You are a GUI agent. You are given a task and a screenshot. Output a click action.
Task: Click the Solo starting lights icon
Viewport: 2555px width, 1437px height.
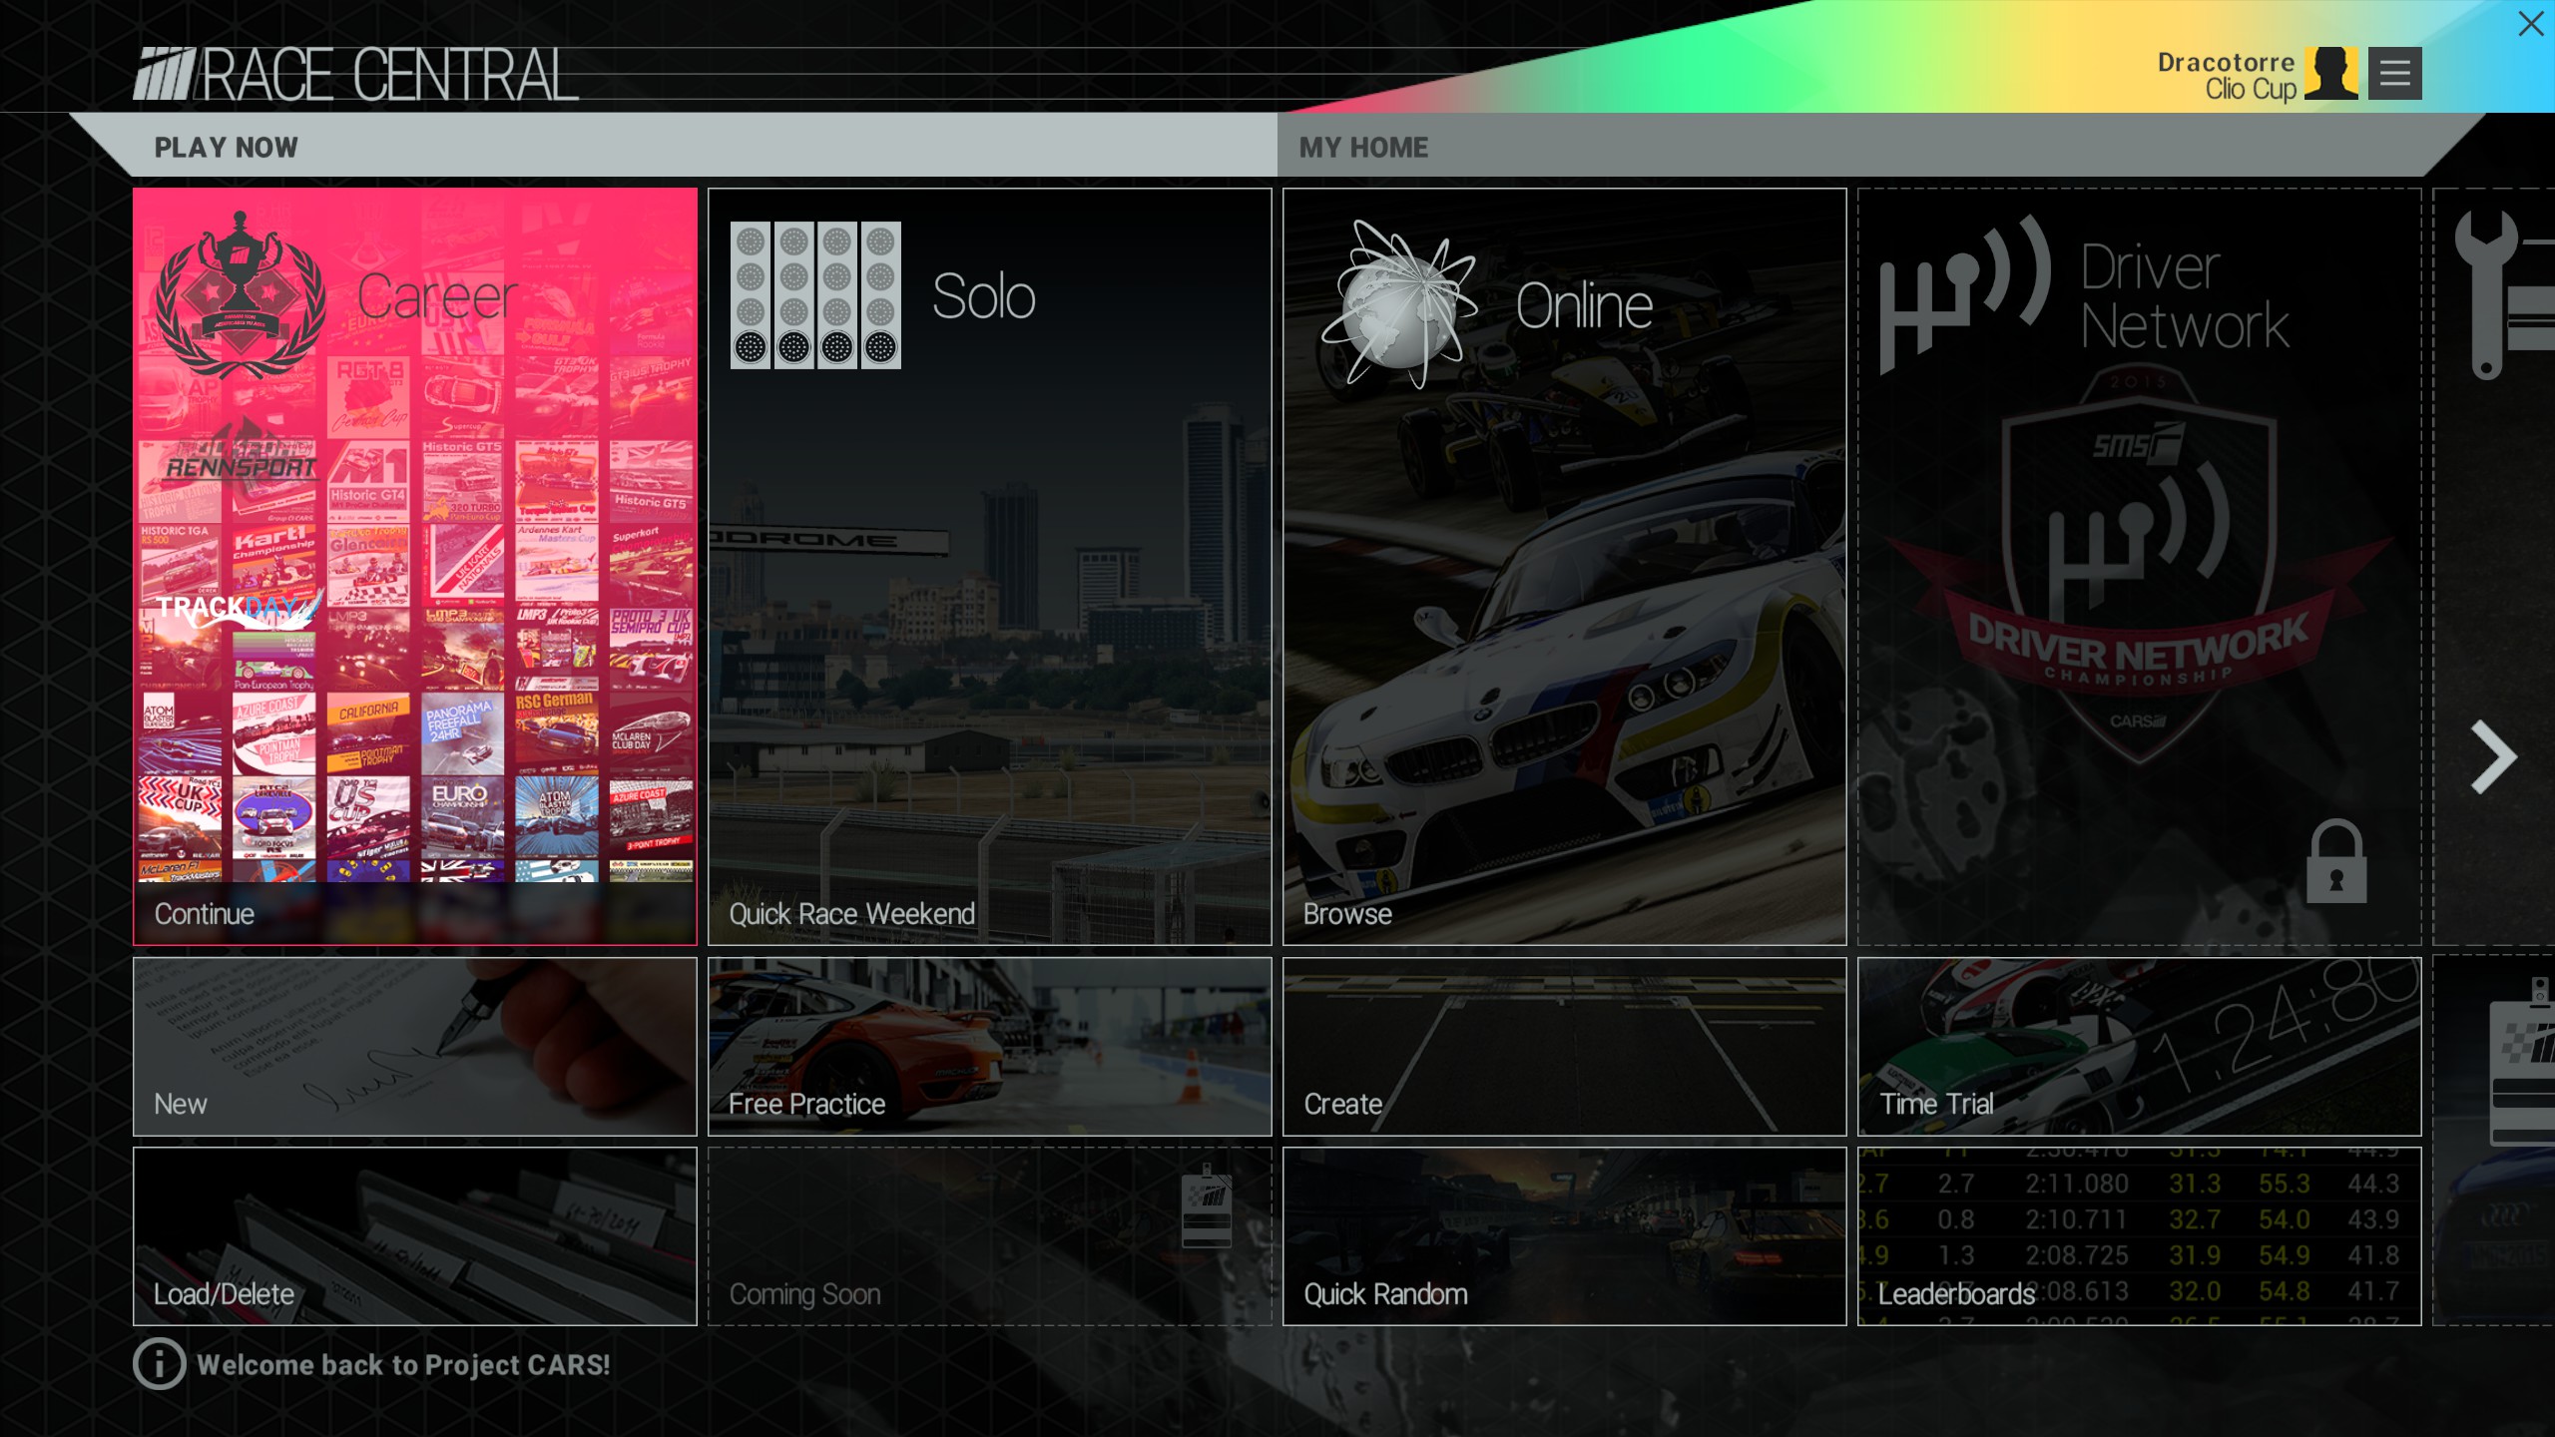[x=815, y=295]
